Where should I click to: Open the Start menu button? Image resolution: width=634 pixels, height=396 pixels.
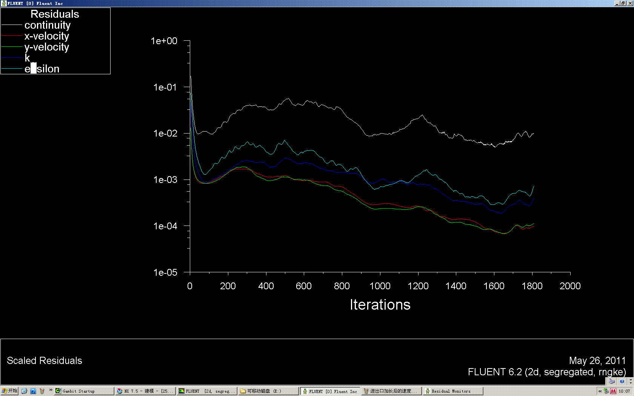[9, 391]
